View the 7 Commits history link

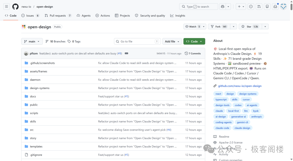tap(193, 53)
